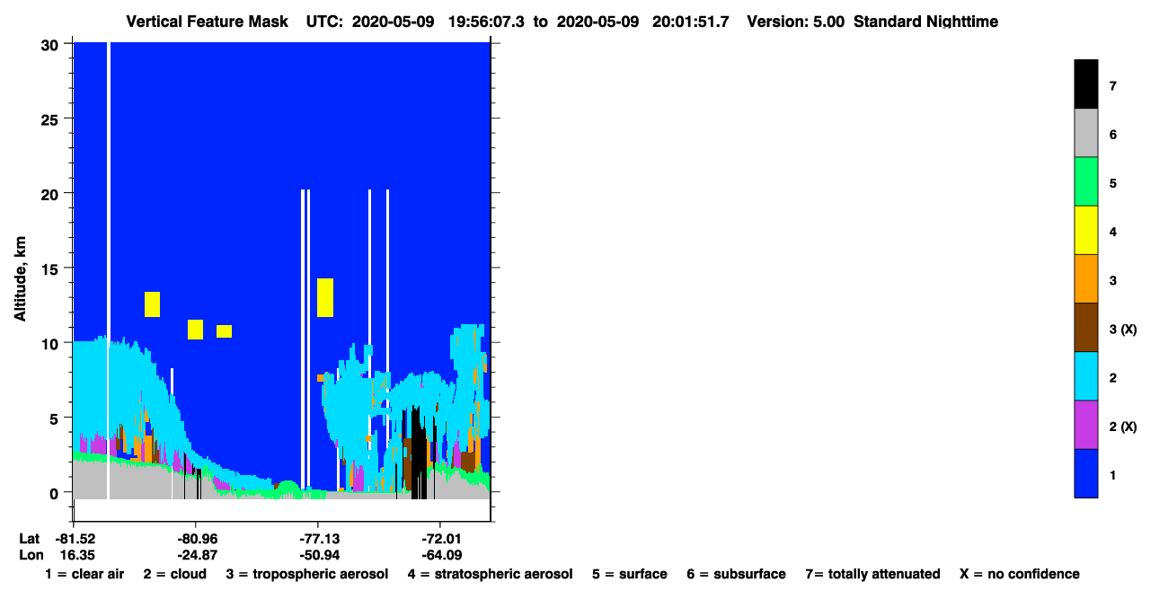Image resolution: width=1168 pixels, height=599 pixels.
Task: Click the 'Version: 5.00' text
Action: [x=795, y=21]
